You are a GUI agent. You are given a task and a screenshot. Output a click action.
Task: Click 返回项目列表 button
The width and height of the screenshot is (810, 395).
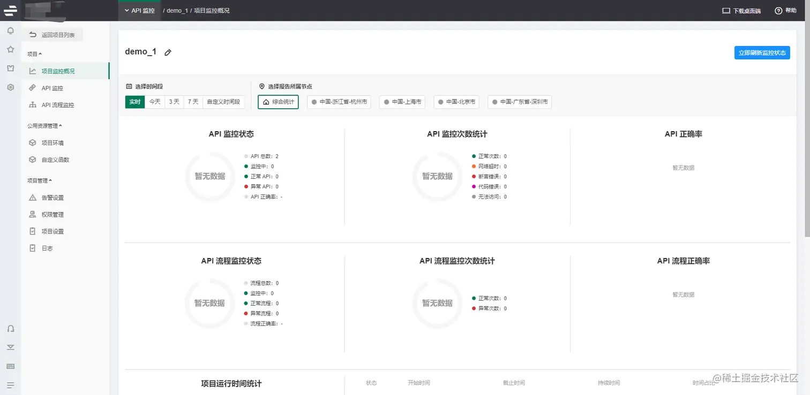tap(52, 35)
